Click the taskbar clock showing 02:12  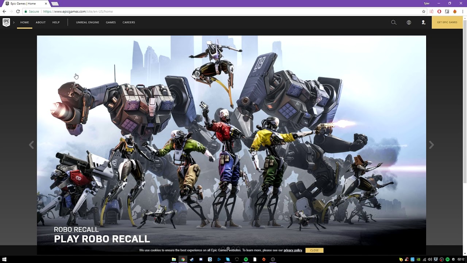click(461, 259)
